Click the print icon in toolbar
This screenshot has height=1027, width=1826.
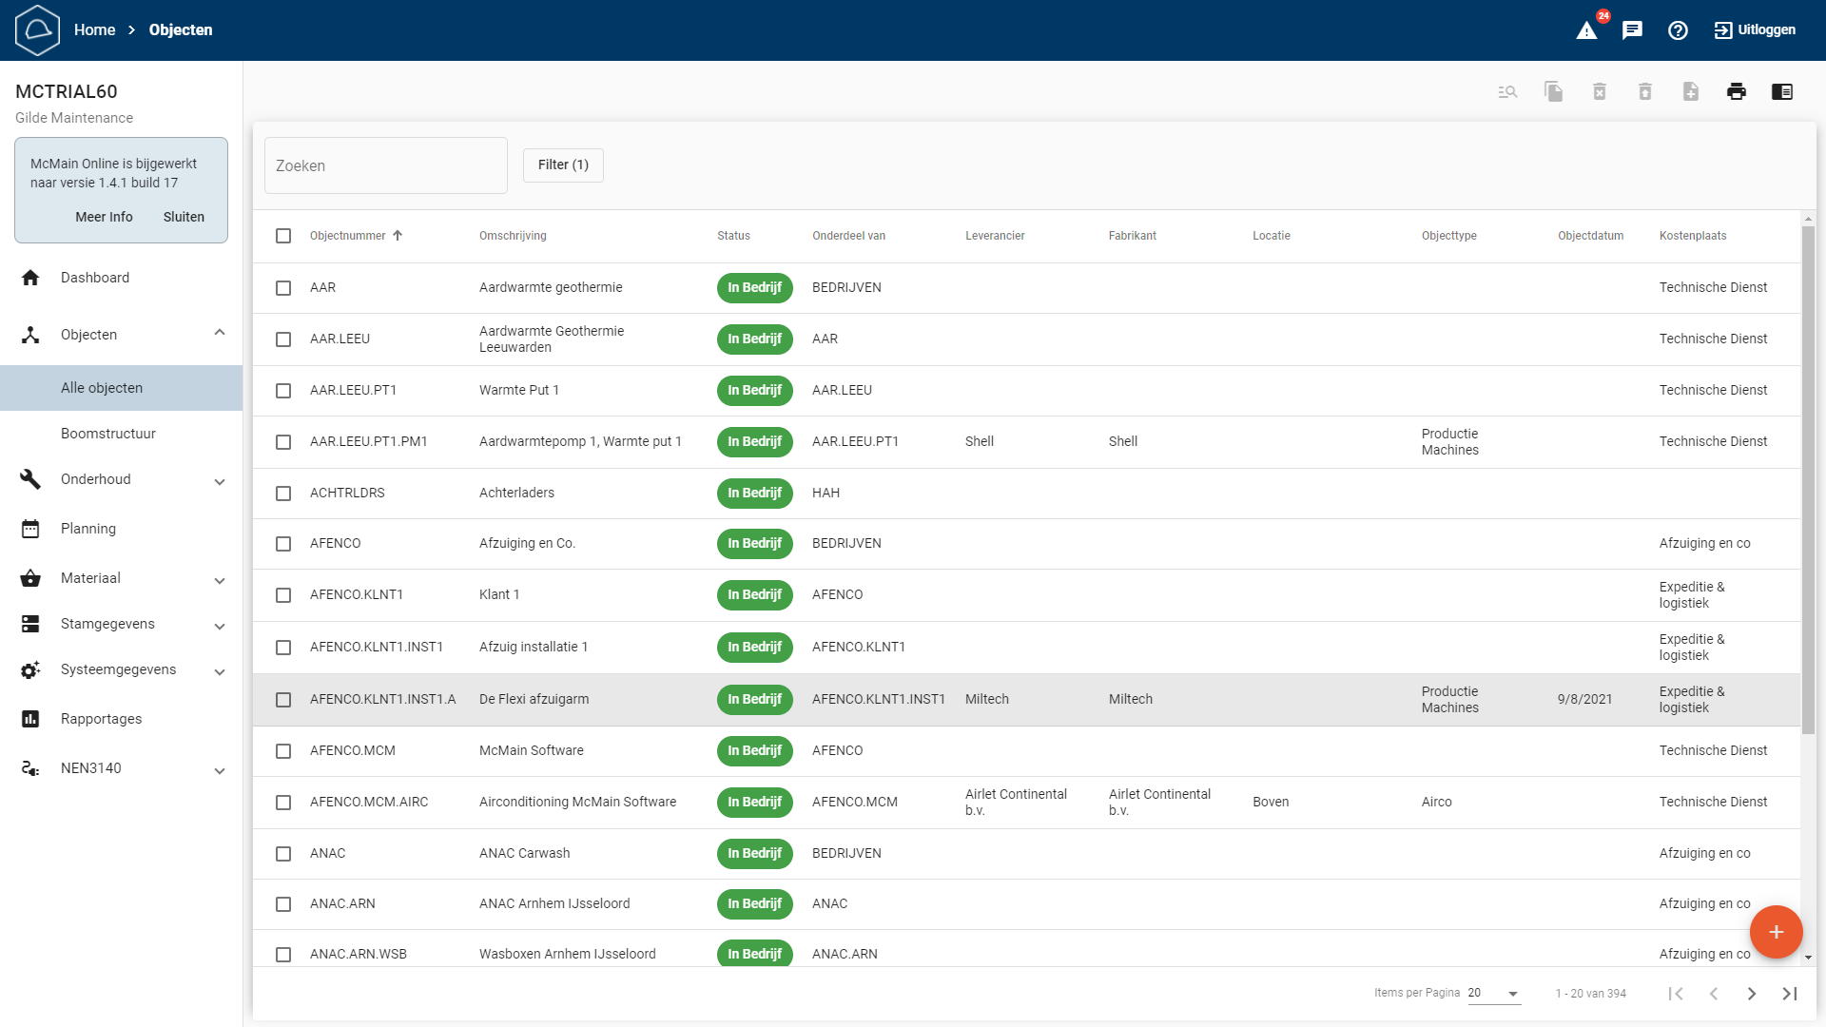point(1736,91)
